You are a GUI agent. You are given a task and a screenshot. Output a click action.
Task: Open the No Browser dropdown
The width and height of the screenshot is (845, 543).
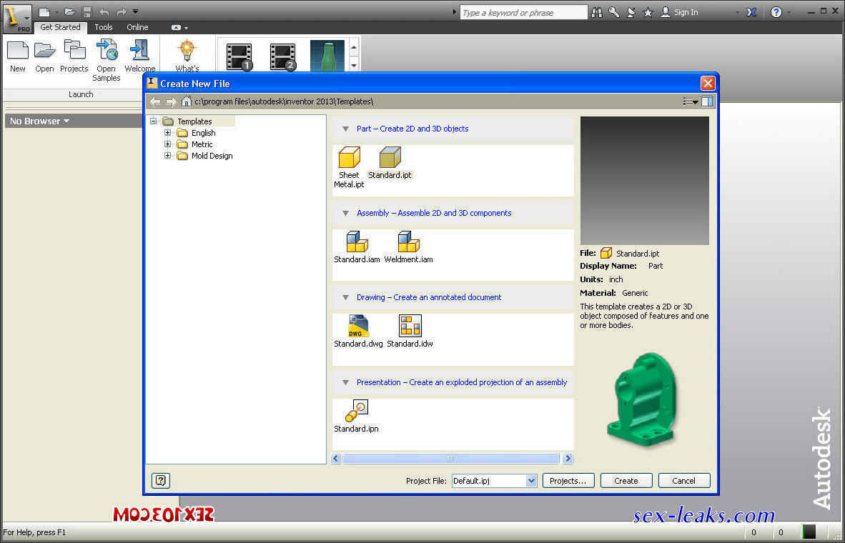[39, 121]
